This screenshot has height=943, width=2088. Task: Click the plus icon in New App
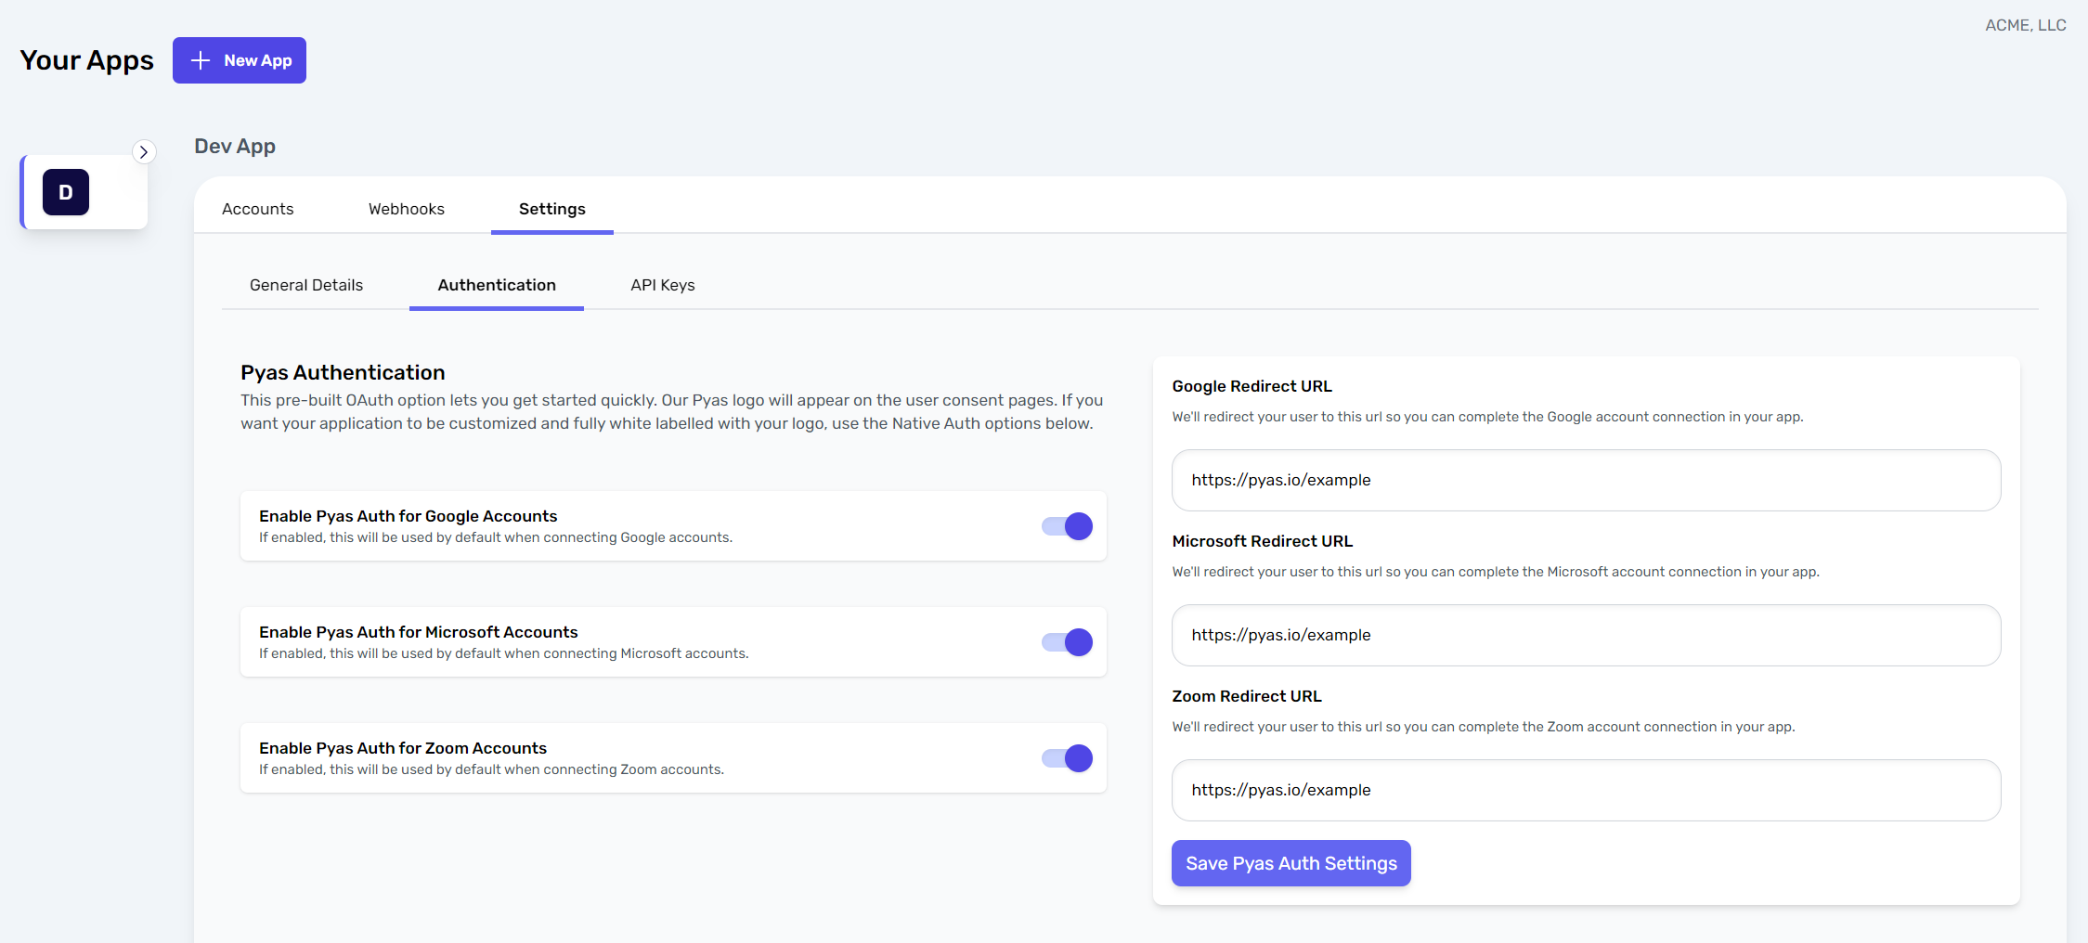200,60
